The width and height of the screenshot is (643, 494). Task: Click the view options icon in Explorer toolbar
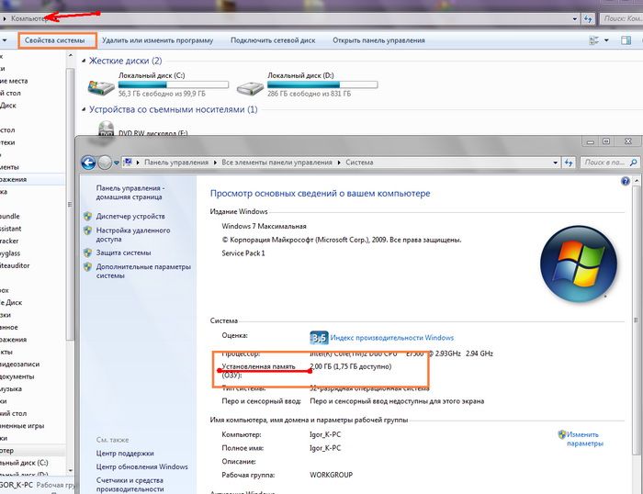(593, 40)
